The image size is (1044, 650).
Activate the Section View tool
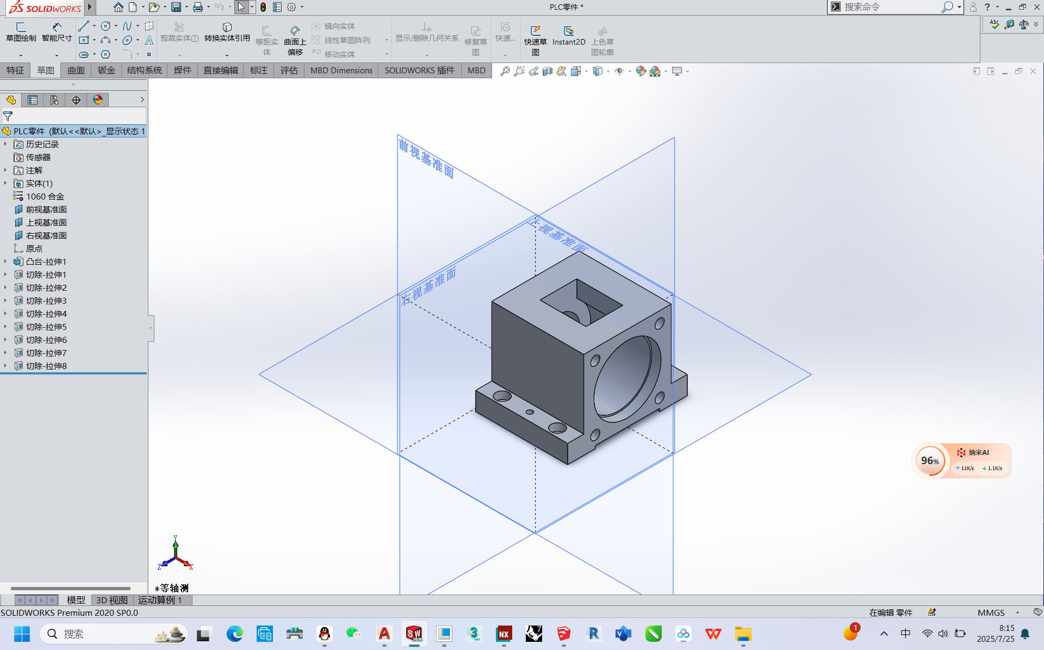[547, 71]
